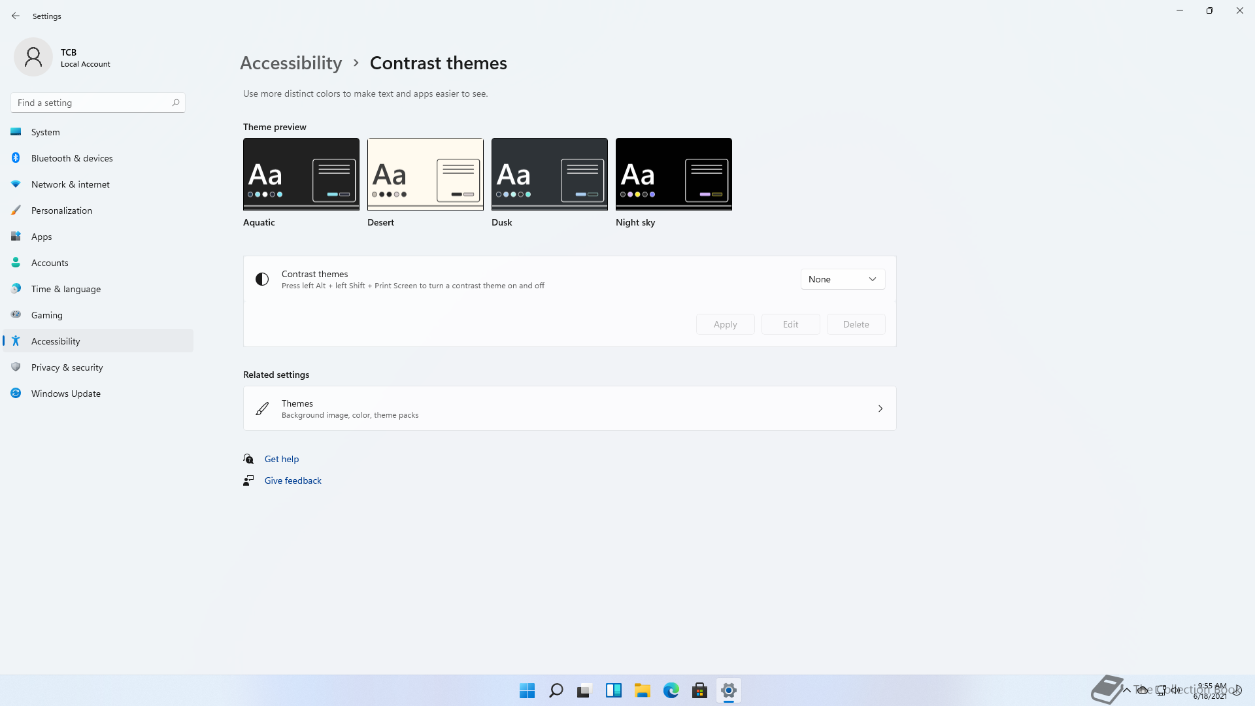Screen dimensions: 1255x706
Task: Click the TCB Local Account name
Action: tap(86, 58)
